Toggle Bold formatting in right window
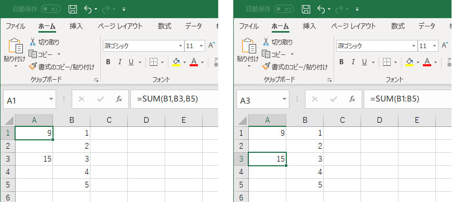Viewport: 452px width, 202px height. tap(341, 62)
